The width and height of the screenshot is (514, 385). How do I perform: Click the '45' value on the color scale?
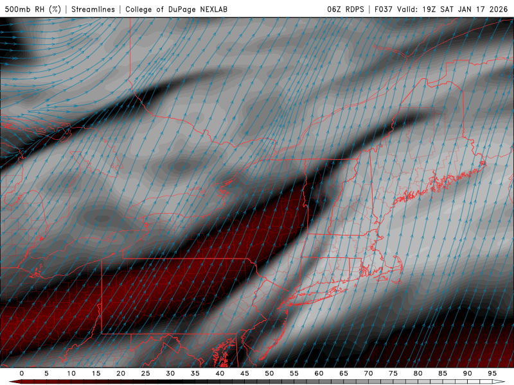pyautogui.click(x=244, y=373)
